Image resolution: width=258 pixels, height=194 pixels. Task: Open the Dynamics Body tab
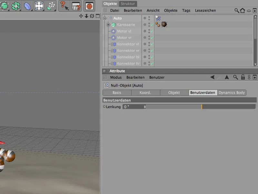pyautogui.click(x=232, y=92)
